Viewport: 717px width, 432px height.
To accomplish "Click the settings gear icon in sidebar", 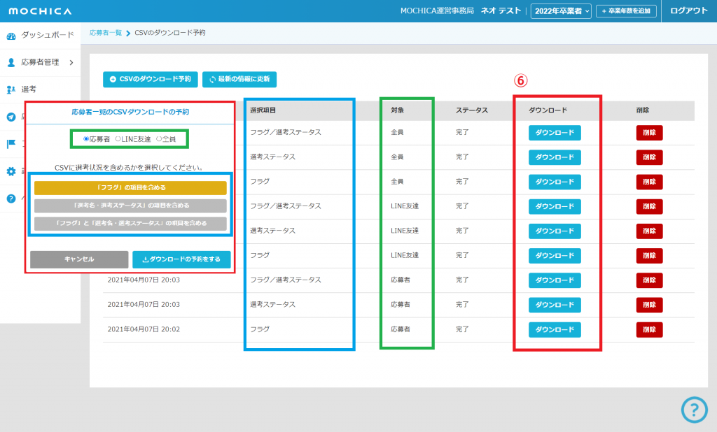I will 11,171.
